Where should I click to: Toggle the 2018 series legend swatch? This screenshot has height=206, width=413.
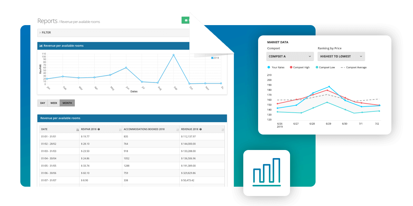click(x=212, y=58)
